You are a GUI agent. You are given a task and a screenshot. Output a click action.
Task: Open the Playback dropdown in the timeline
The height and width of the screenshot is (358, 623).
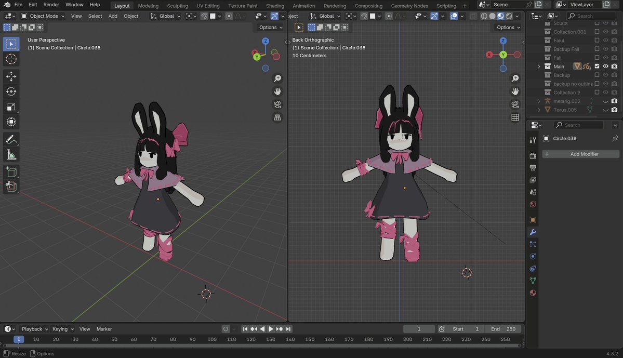pos(35,329)
